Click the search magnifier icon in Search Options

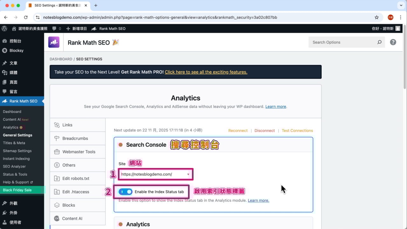(x=379, y=42)
